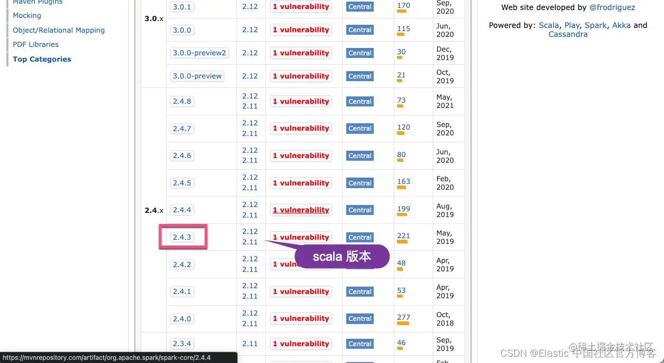
Task: View vulnerability for version 2.4.4
Action: (301, 210)
